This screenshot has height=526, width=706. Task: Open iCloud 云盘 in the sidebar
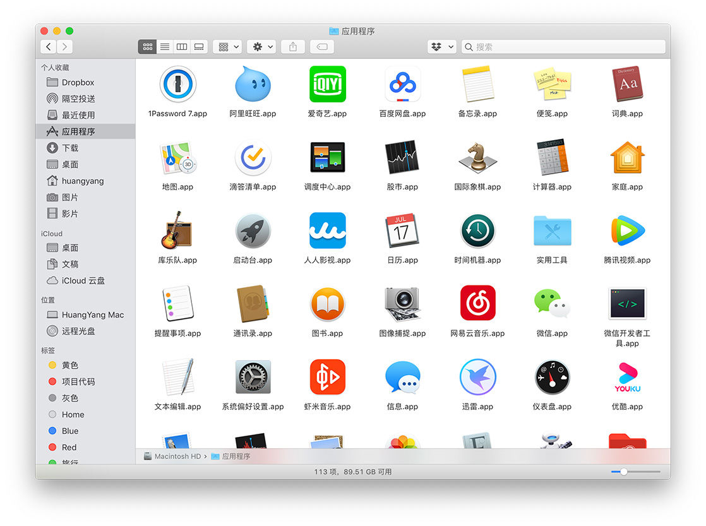pos(85,280)
